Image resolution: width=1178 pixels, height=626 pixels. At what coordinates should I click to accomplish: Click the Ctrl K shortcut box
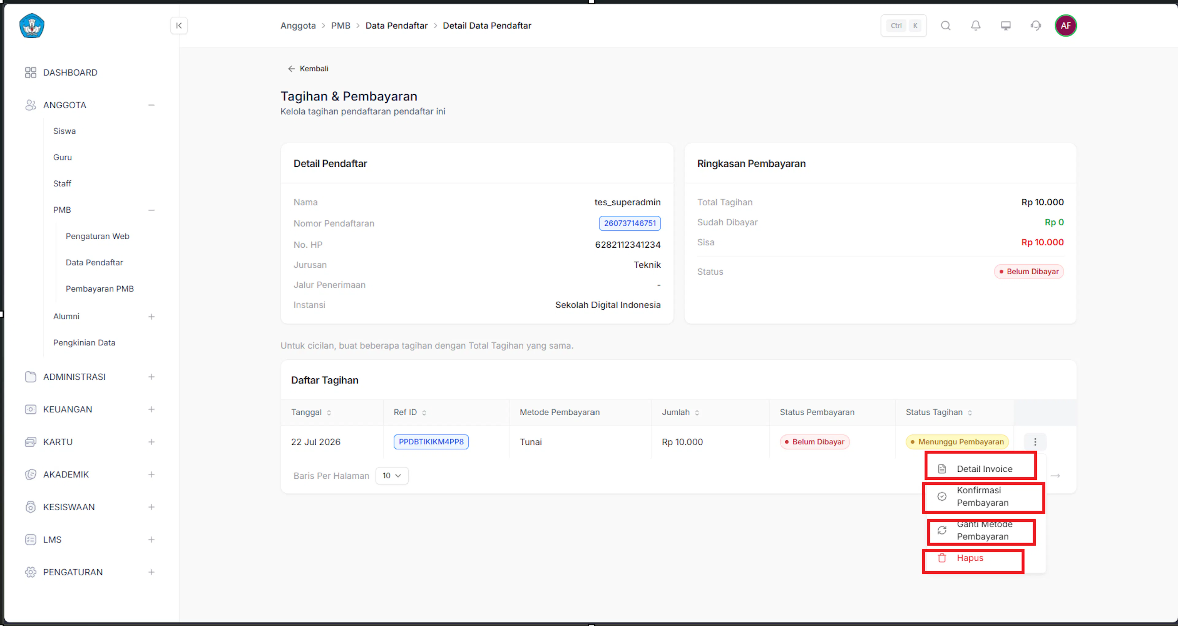pos(903,26)
